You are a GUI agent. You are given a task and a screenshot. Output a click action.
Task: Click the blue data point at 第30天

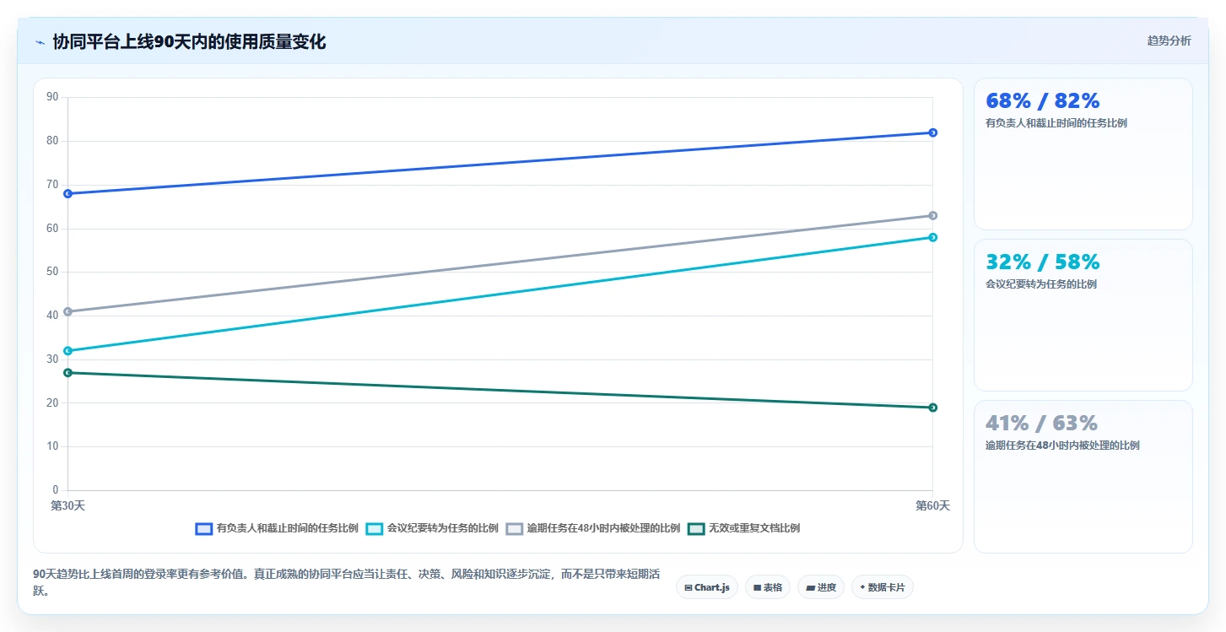[x=68, y=193]
